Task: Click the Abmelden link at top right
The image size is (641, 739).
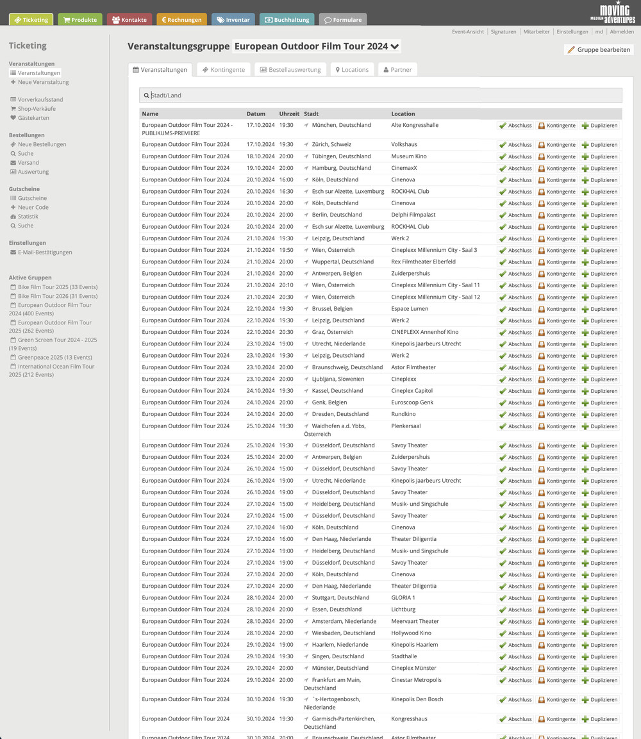Action: 622,31
